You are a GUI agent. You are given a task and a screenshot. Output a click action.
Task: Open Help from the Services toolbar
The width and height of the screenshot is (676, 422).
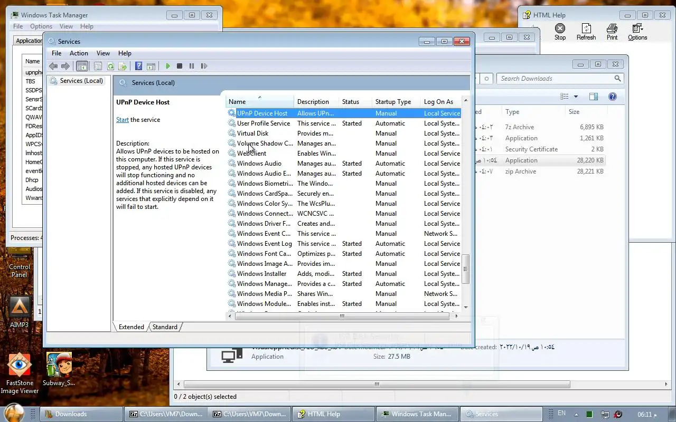(138, 66)
